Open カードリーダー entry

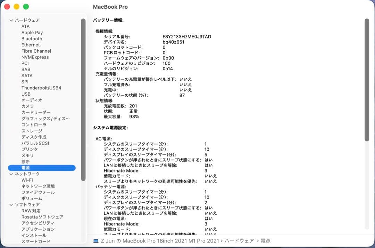coord(36,113)
